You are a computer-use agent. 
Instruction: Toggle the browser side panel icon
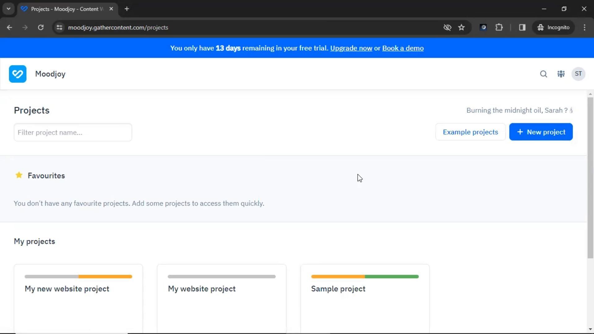522,28
